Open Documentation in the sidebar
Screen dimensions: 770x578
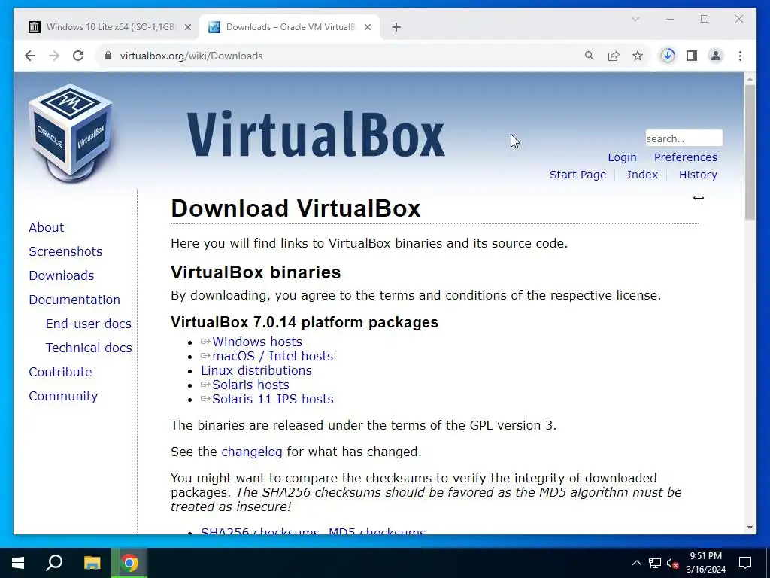click(74, 300)
